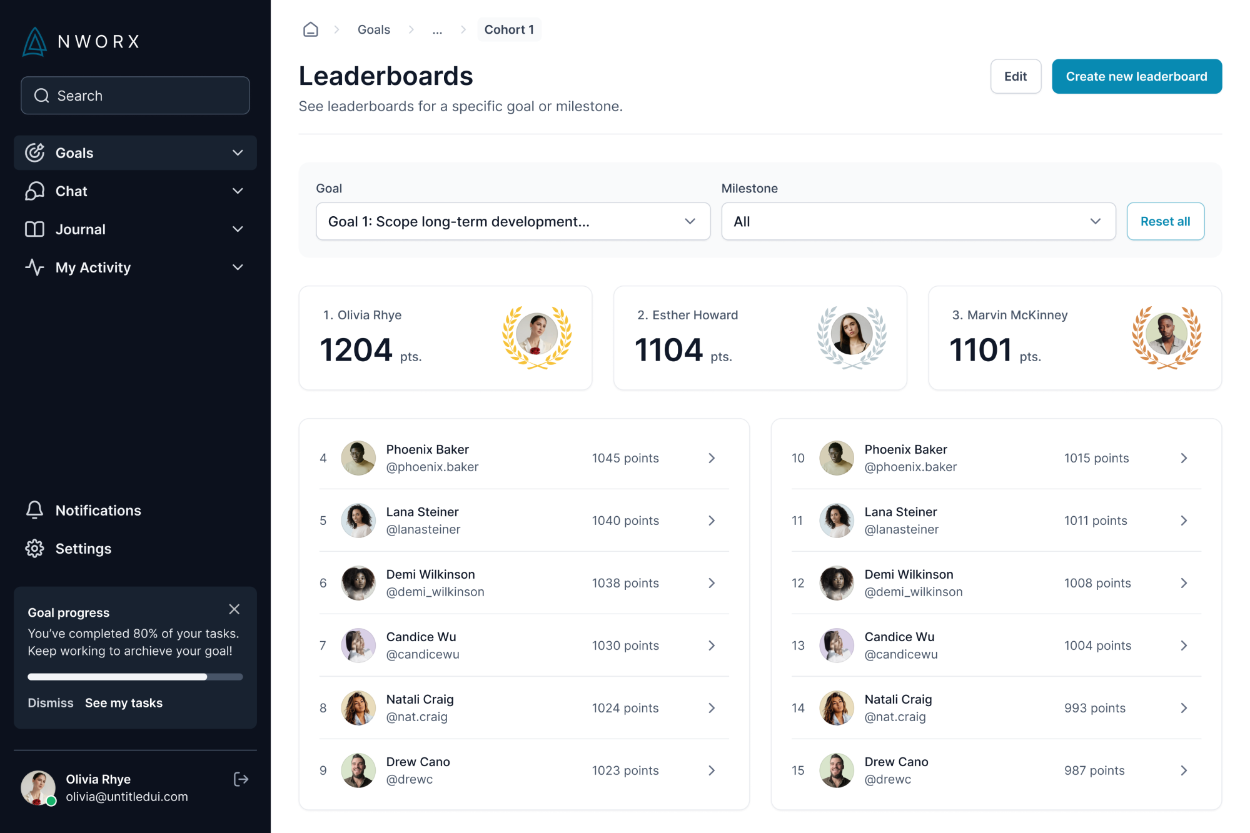
Task: Click the goal progress bar
Action: (134, 676)
